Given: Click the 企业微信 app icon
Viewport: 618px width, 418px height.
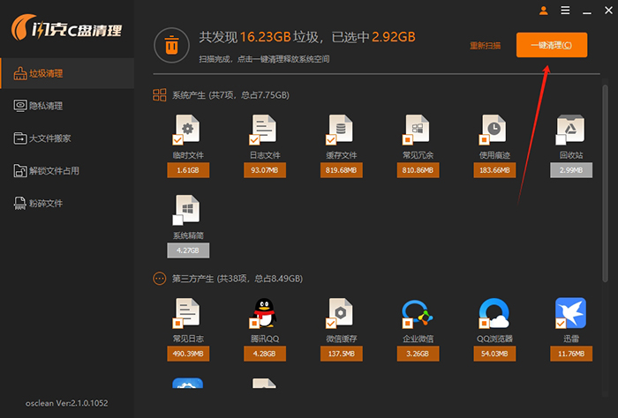Looking at the screenshot, I should [418, 313].
